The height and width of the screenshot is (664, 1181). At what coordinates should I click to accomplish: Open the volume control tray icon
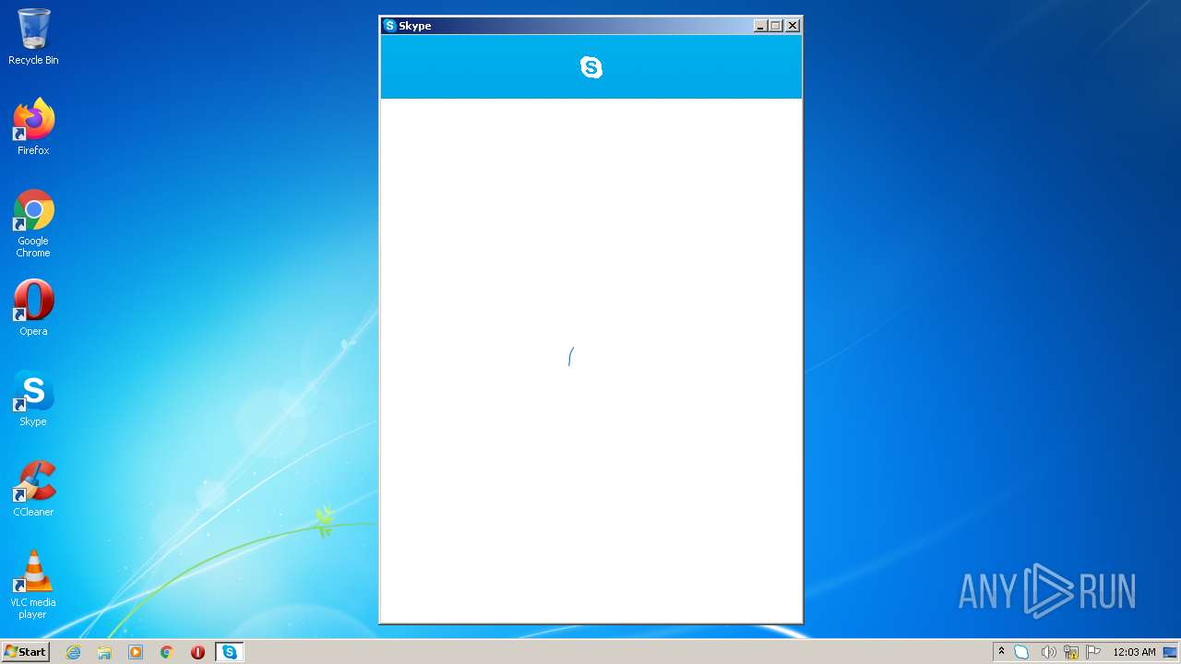[1048, 652]
